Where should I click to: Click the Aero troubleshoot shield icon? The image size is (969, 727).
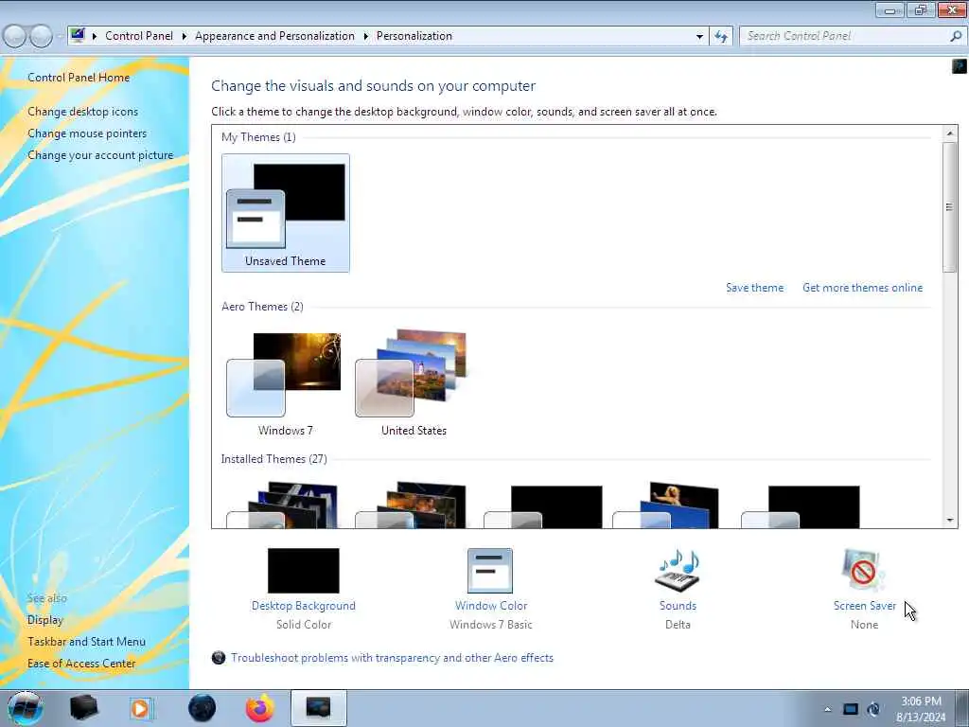(x=219, y=658)
